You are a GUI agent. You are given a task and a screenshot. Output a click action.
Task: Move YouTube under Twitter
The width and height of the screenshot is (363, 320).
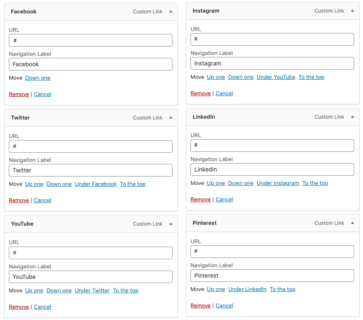(x=92, y=290)
